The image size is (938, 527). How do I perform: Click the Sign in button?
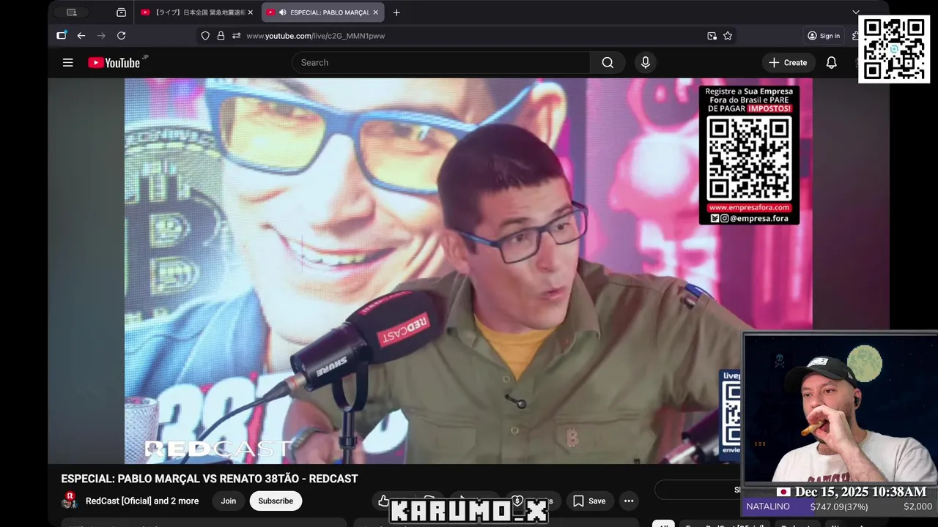click(x=823, y=35)
